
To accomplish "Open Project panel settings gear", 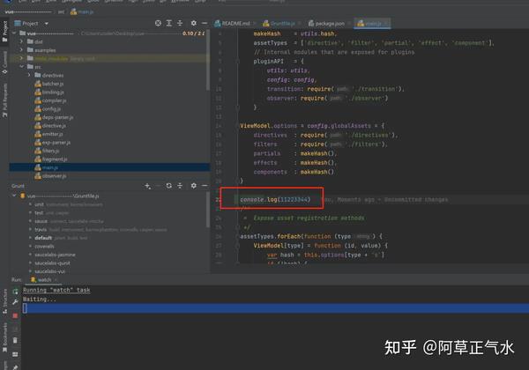I will pos(193,23).
